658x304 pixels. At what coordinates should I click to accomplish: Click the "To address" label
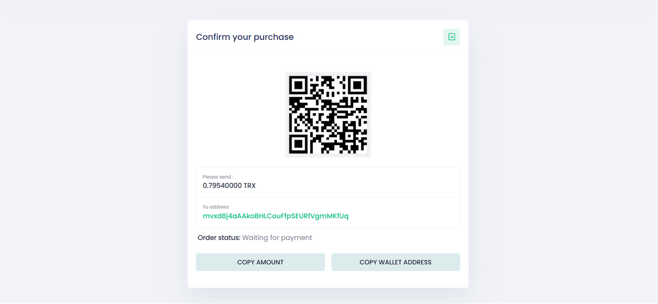point(216,207)
